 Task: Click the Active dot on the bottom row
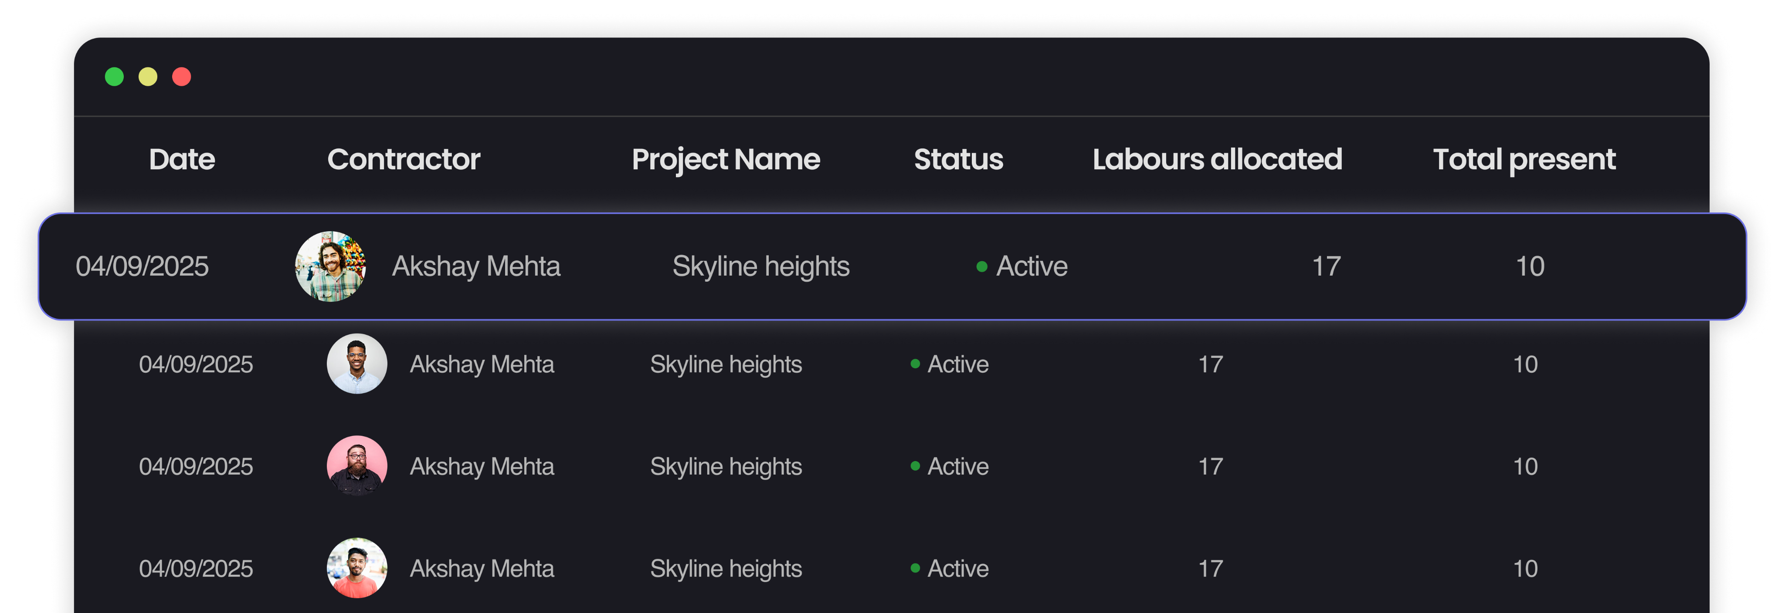(x=915, y=567)
